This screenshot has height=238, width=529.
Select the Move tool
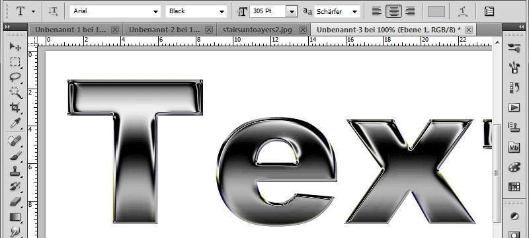pos(15,46)
